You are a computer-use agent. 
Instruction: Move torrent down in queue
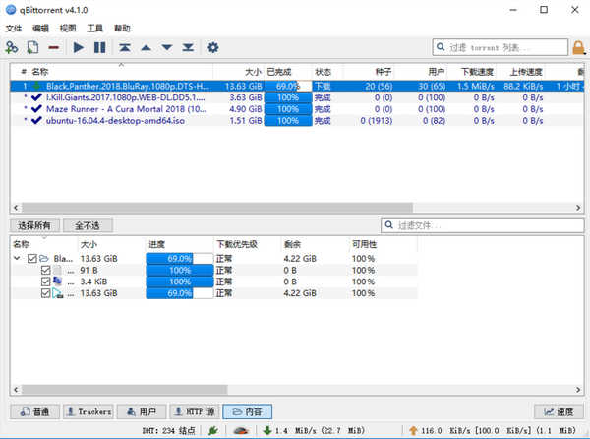pyautogui.click(x=167, y=48)
